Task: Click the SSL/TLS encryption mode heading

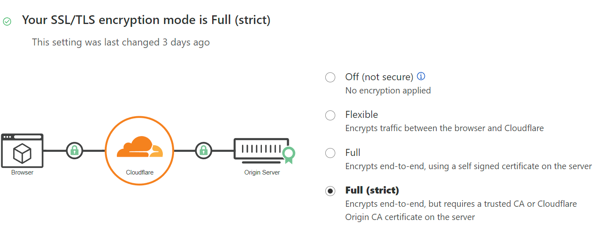Action: (x=146, y=20)
